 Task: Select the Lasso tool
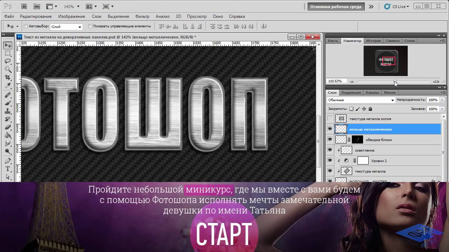8,61
